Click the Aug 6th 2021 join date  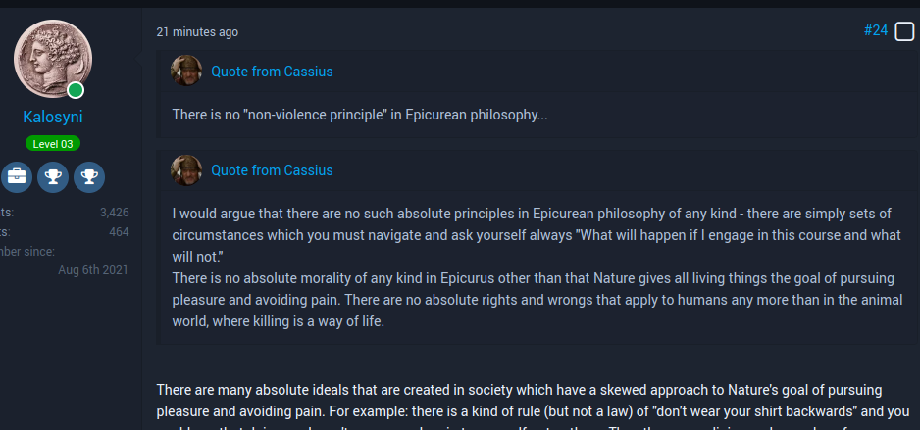(93, 270)
